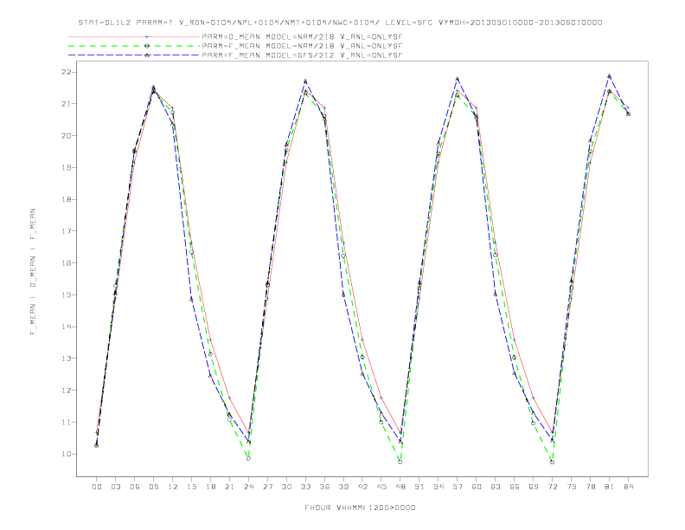Click x-axis forecast hour label 03

pyautogui.click(x=115, y=487)
